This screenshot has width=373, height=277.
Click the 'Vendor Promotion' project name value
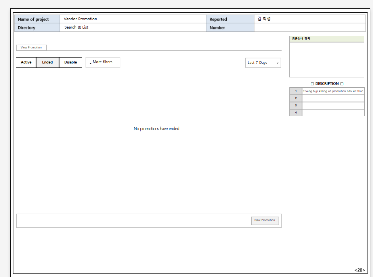[x=80, y=19]
